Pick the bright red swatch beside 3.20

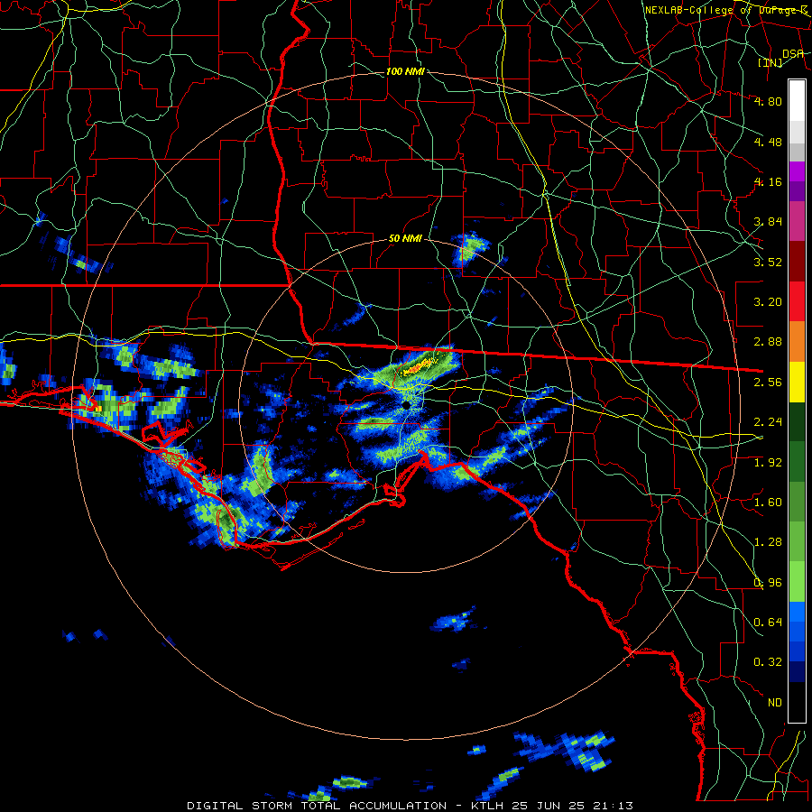click(x=797, y=302)
